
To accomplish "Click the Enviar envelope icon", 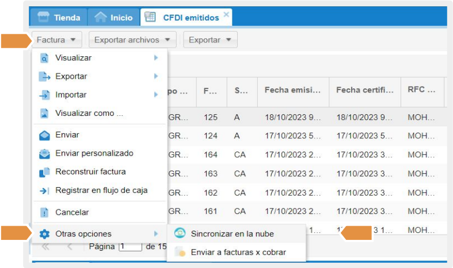I will tap(44, 135).
